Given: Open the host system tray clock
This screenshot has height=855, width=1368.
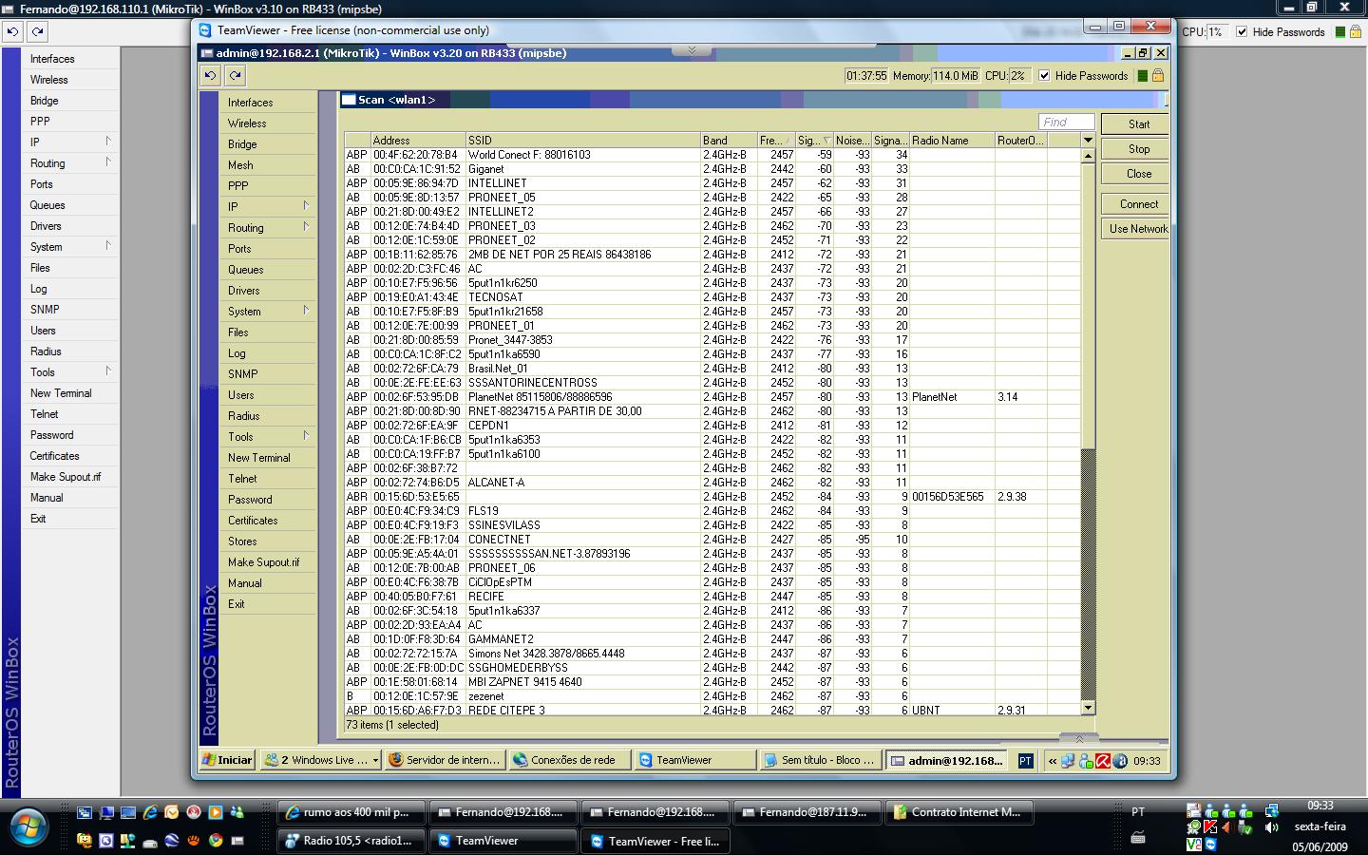Looking at the screenshot, I should pyautogui.click(x=1320, y=826).
